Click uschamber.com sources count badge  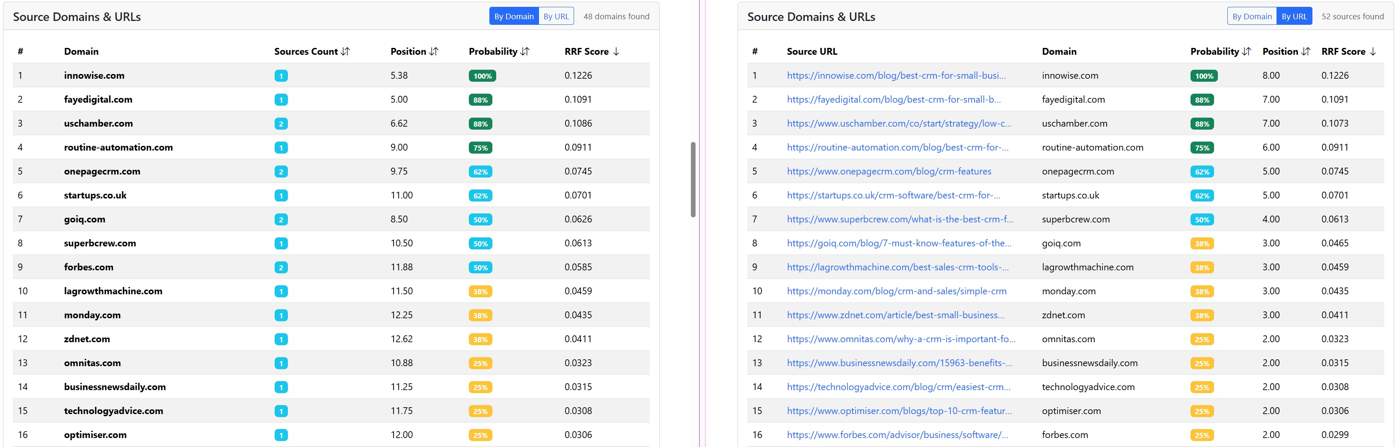coord(281,124)
